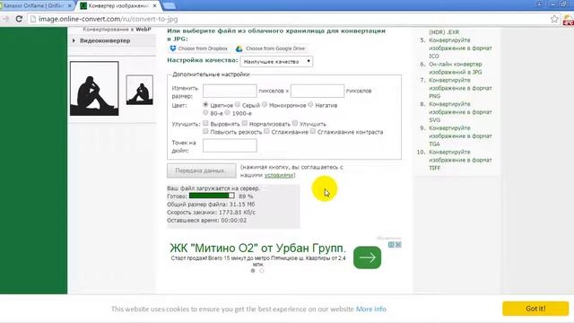
Task: Click the Передача данных button
Action: tap(201, 170)
